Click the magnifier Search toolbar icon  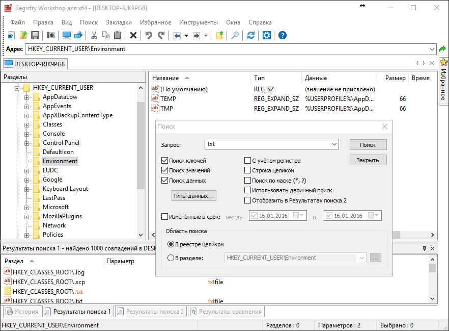[x=235, y=35]
